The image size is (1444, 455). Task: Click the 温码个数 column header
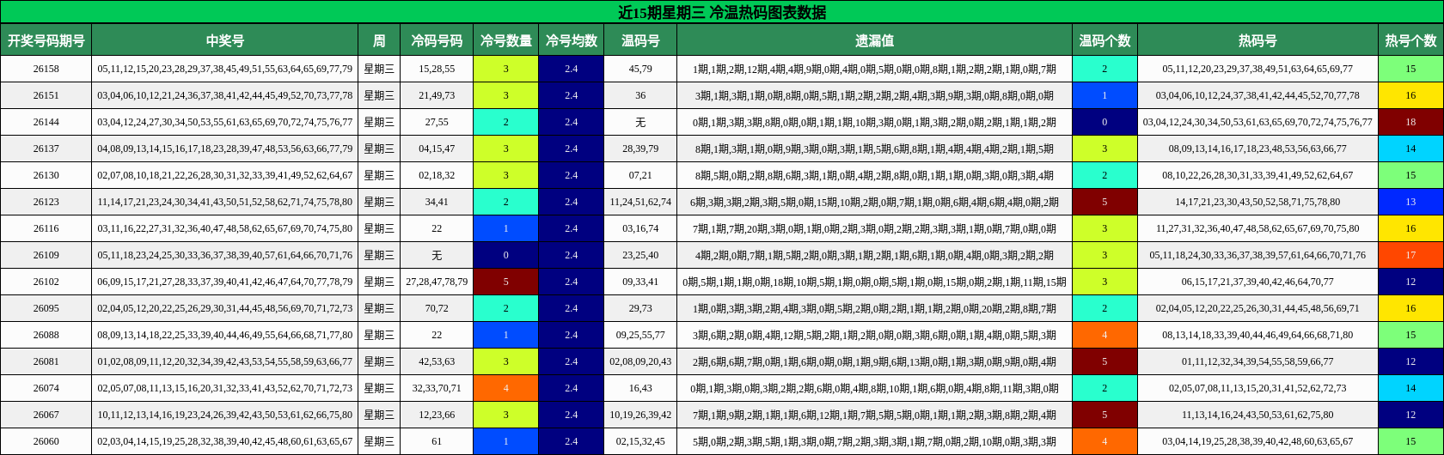(1104, 40)
